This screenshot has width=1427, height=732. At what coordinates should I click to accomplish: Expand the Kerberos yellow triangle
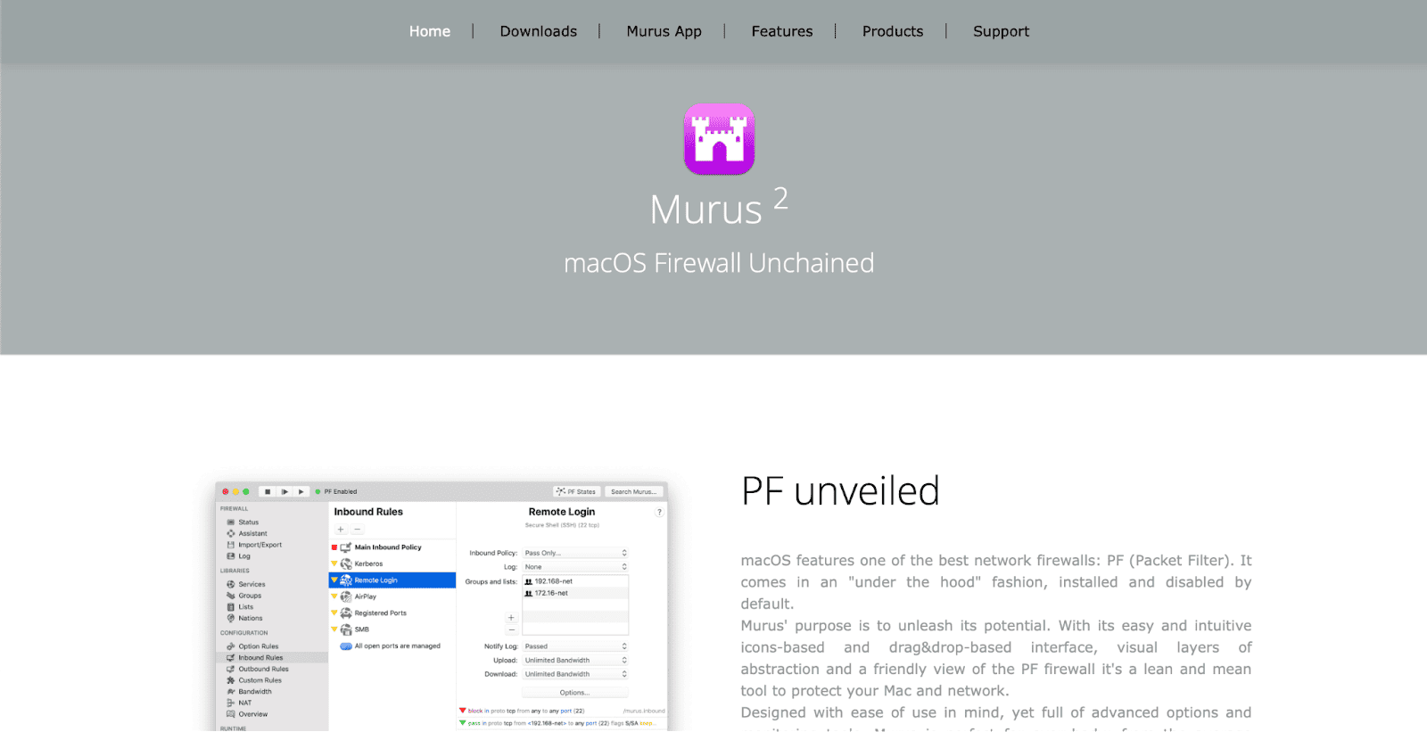click(334, 563)
